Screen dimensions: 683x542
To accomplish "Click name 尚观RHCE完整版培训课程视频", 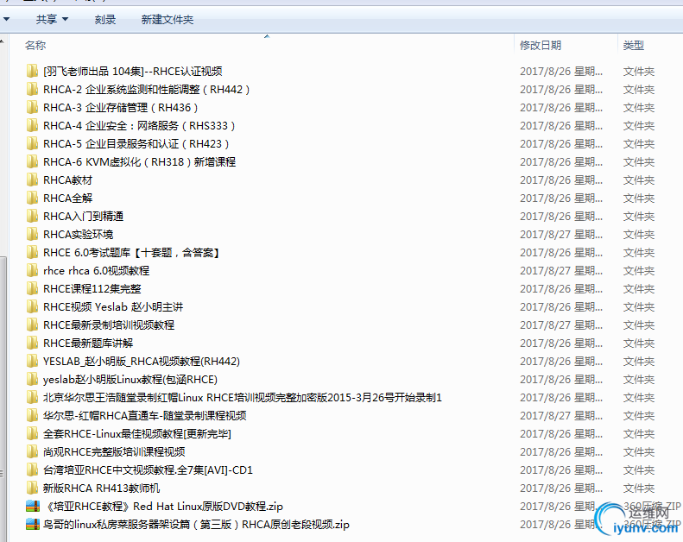I will click(114, 452).
